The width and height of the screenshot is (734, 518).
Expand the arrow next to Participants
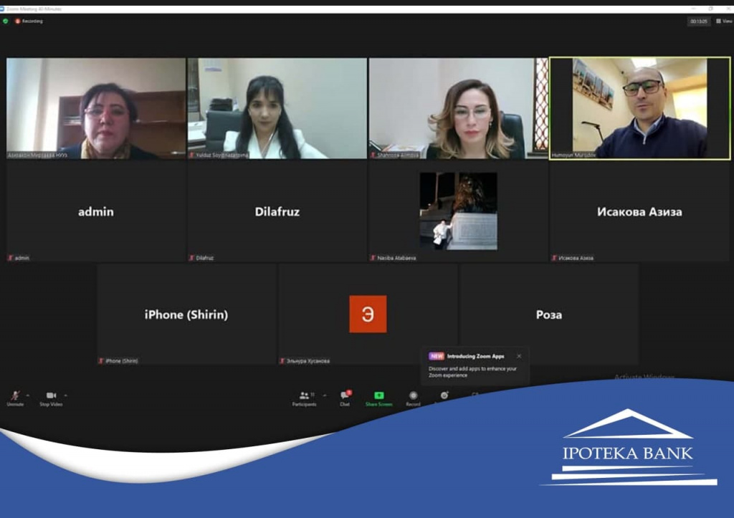pyautogui.click(x=324, y=395)
